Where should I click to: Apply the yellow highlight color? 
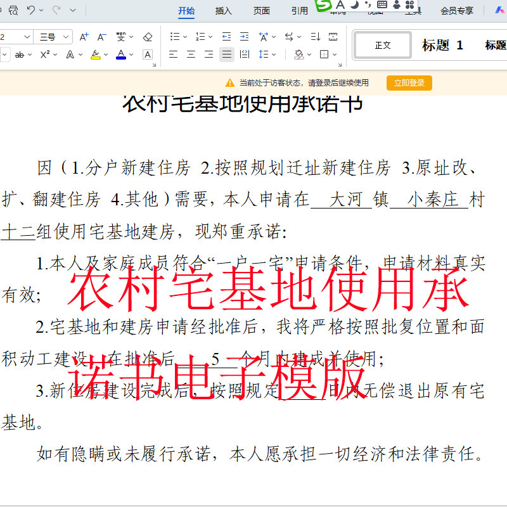click(96, 55)
